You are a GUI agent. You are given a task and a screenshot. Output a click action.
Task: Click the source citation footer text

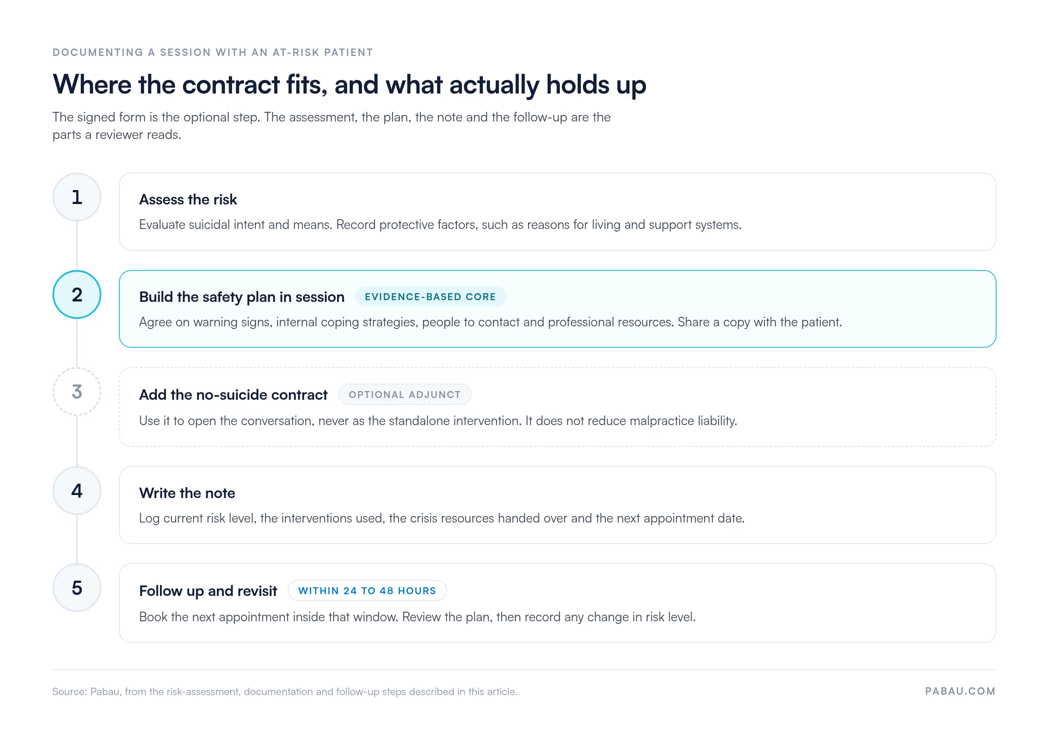click(285, 692)
